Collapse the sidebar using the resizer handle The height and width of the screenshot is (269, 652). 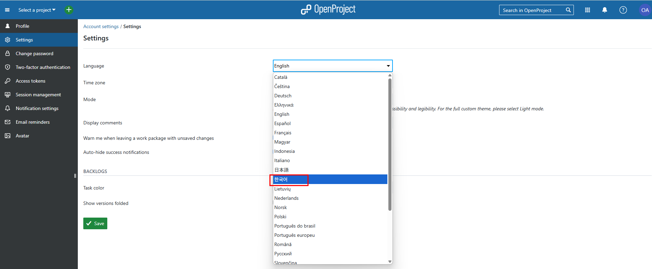pyautogui.click(x=75, y=176)
